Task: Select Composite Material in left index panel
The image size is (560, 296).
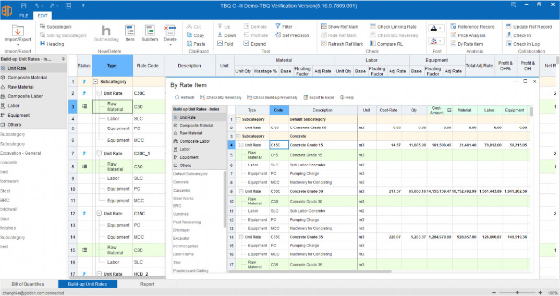Action: 27,78
